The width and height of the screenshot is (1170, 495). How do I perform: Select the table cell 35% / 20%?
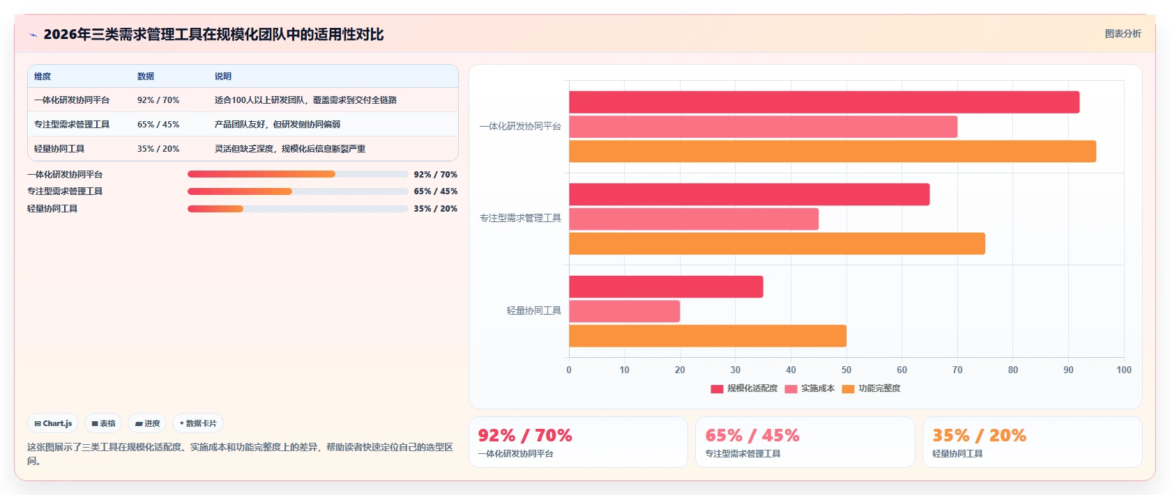click(x=158, y=149)
